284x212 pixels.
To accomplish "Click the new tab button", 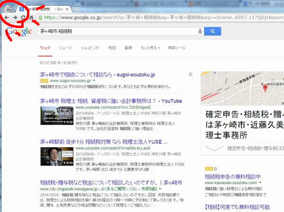I will [x=77, y=9].
